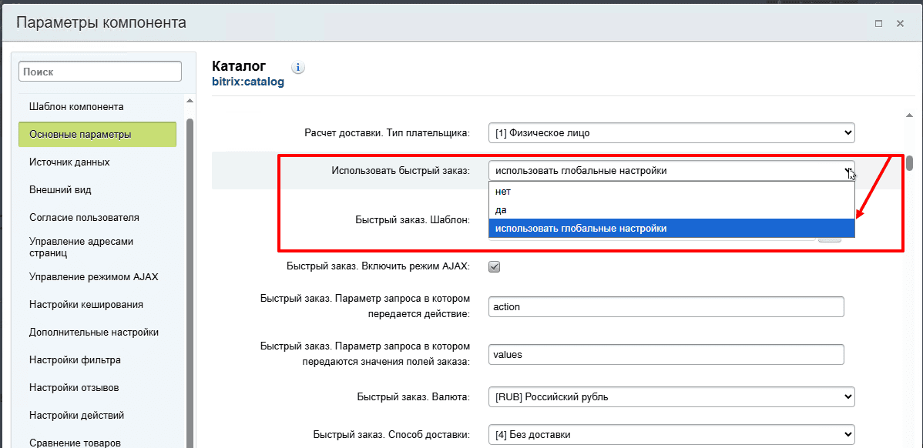
Task: Click the sidebar scroll-up arrow
Action: click(190, 101)
